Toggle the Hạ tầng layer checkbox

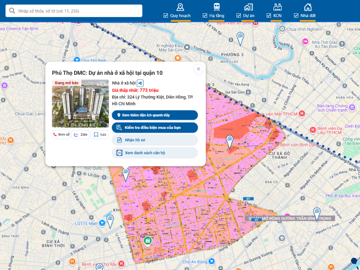click(x=205, y=15)
